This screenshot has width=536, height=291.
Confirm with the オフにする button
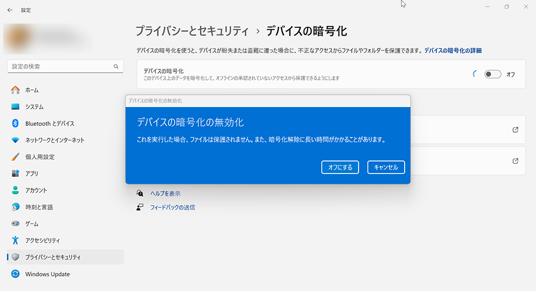coord(340,167)
